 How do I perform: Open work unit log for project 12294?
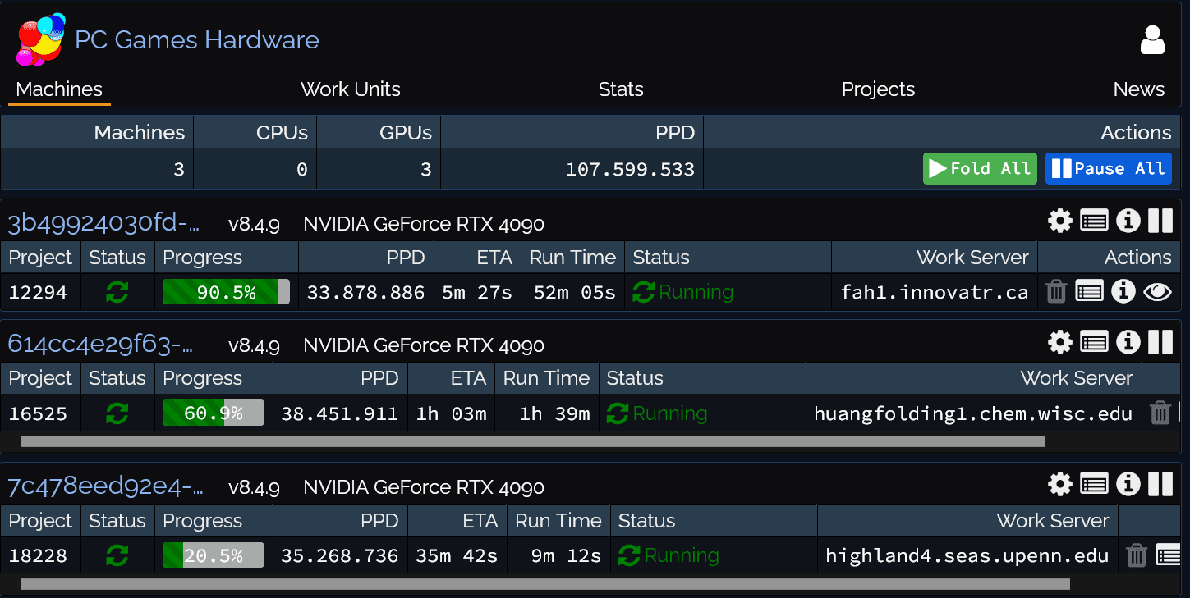tap(1089, 291)
